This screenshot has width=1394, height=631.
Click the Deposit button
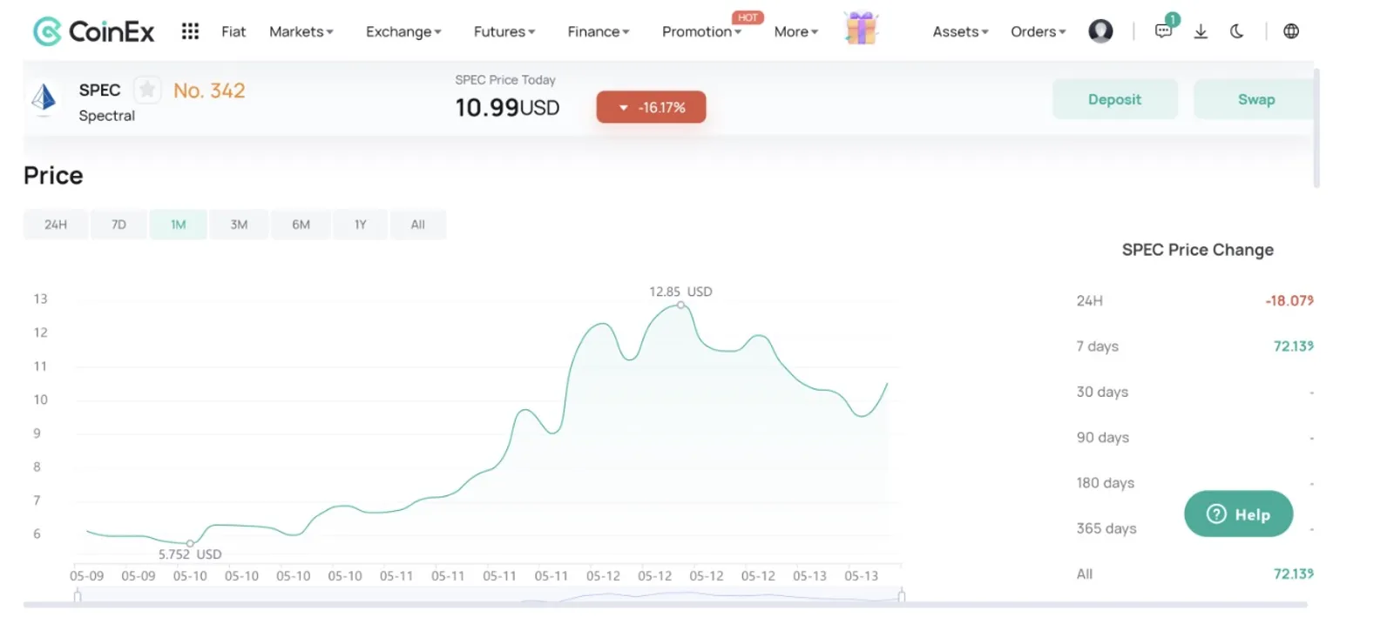click(x=1114, y=99)
